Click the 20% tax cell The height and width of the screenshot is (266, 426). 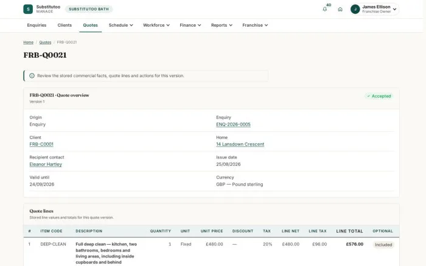267,244
